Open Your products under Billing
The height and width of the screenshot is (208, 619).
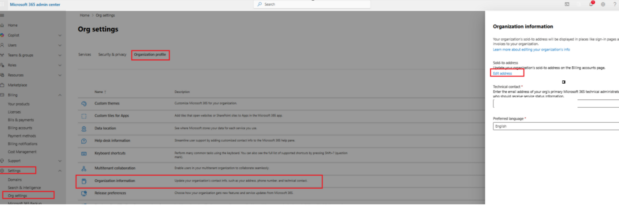(x=19, y=104)
